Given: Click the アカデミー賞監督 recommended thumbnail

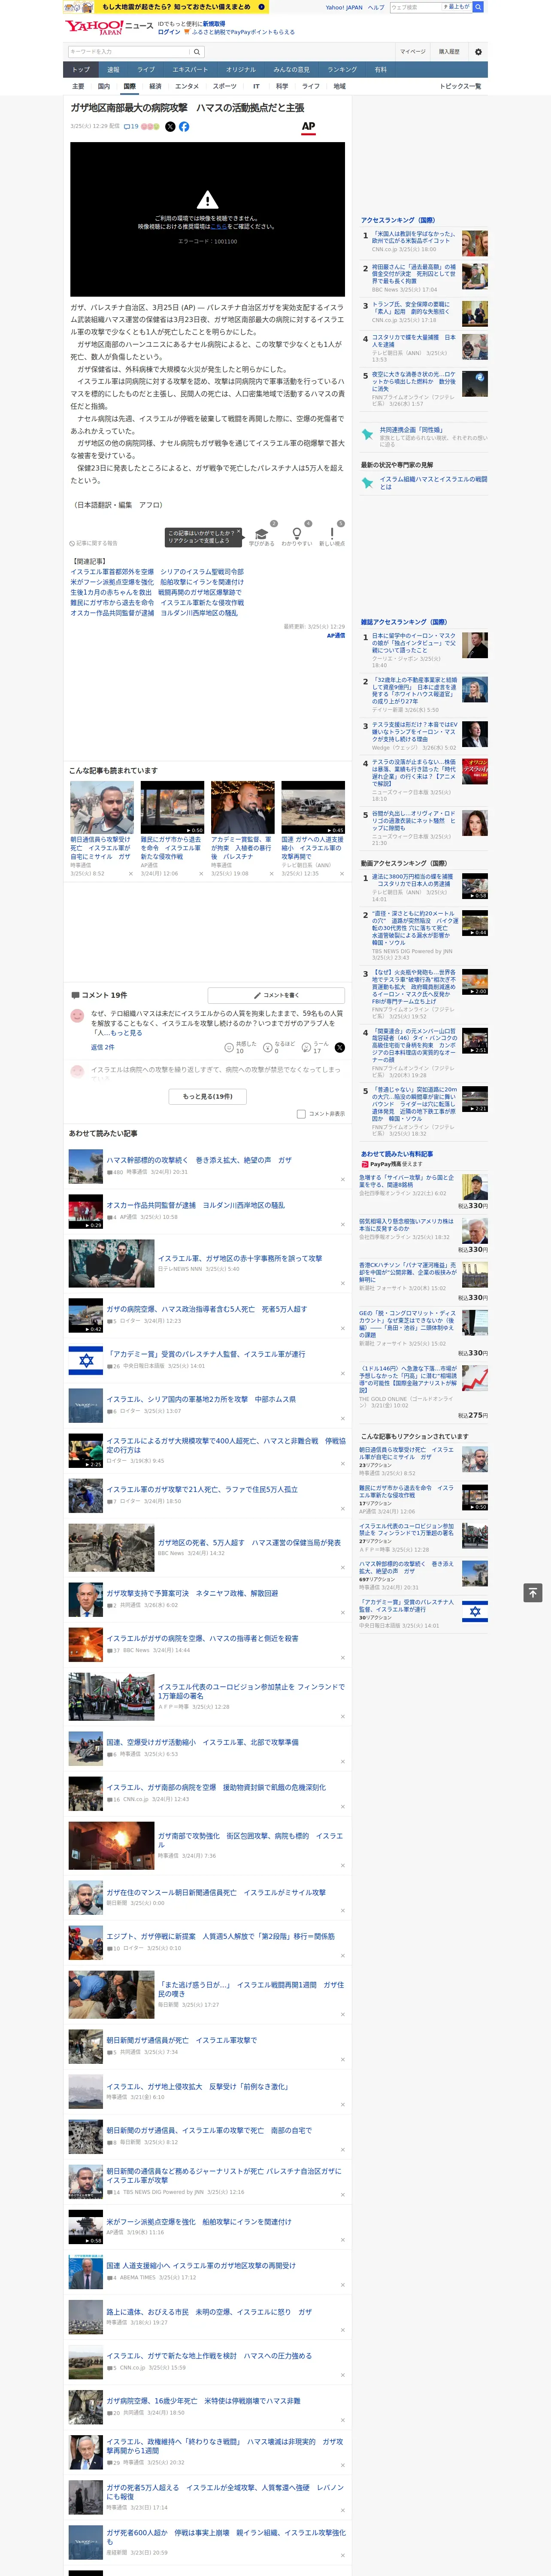Looking at the screenshot, I should pos(242,807).
